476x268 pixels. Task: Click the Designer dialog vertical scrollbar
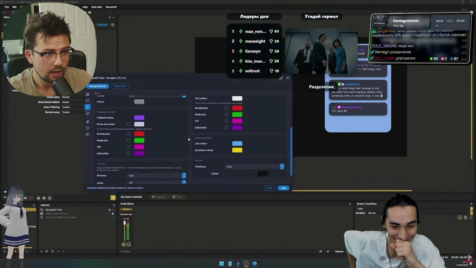point(291,151)
